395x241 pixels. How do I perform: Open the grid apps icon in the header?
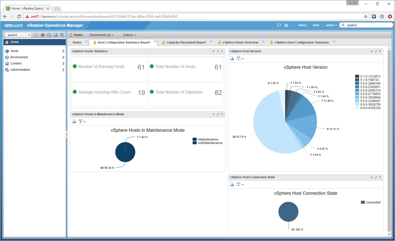(x=286, y=25)
